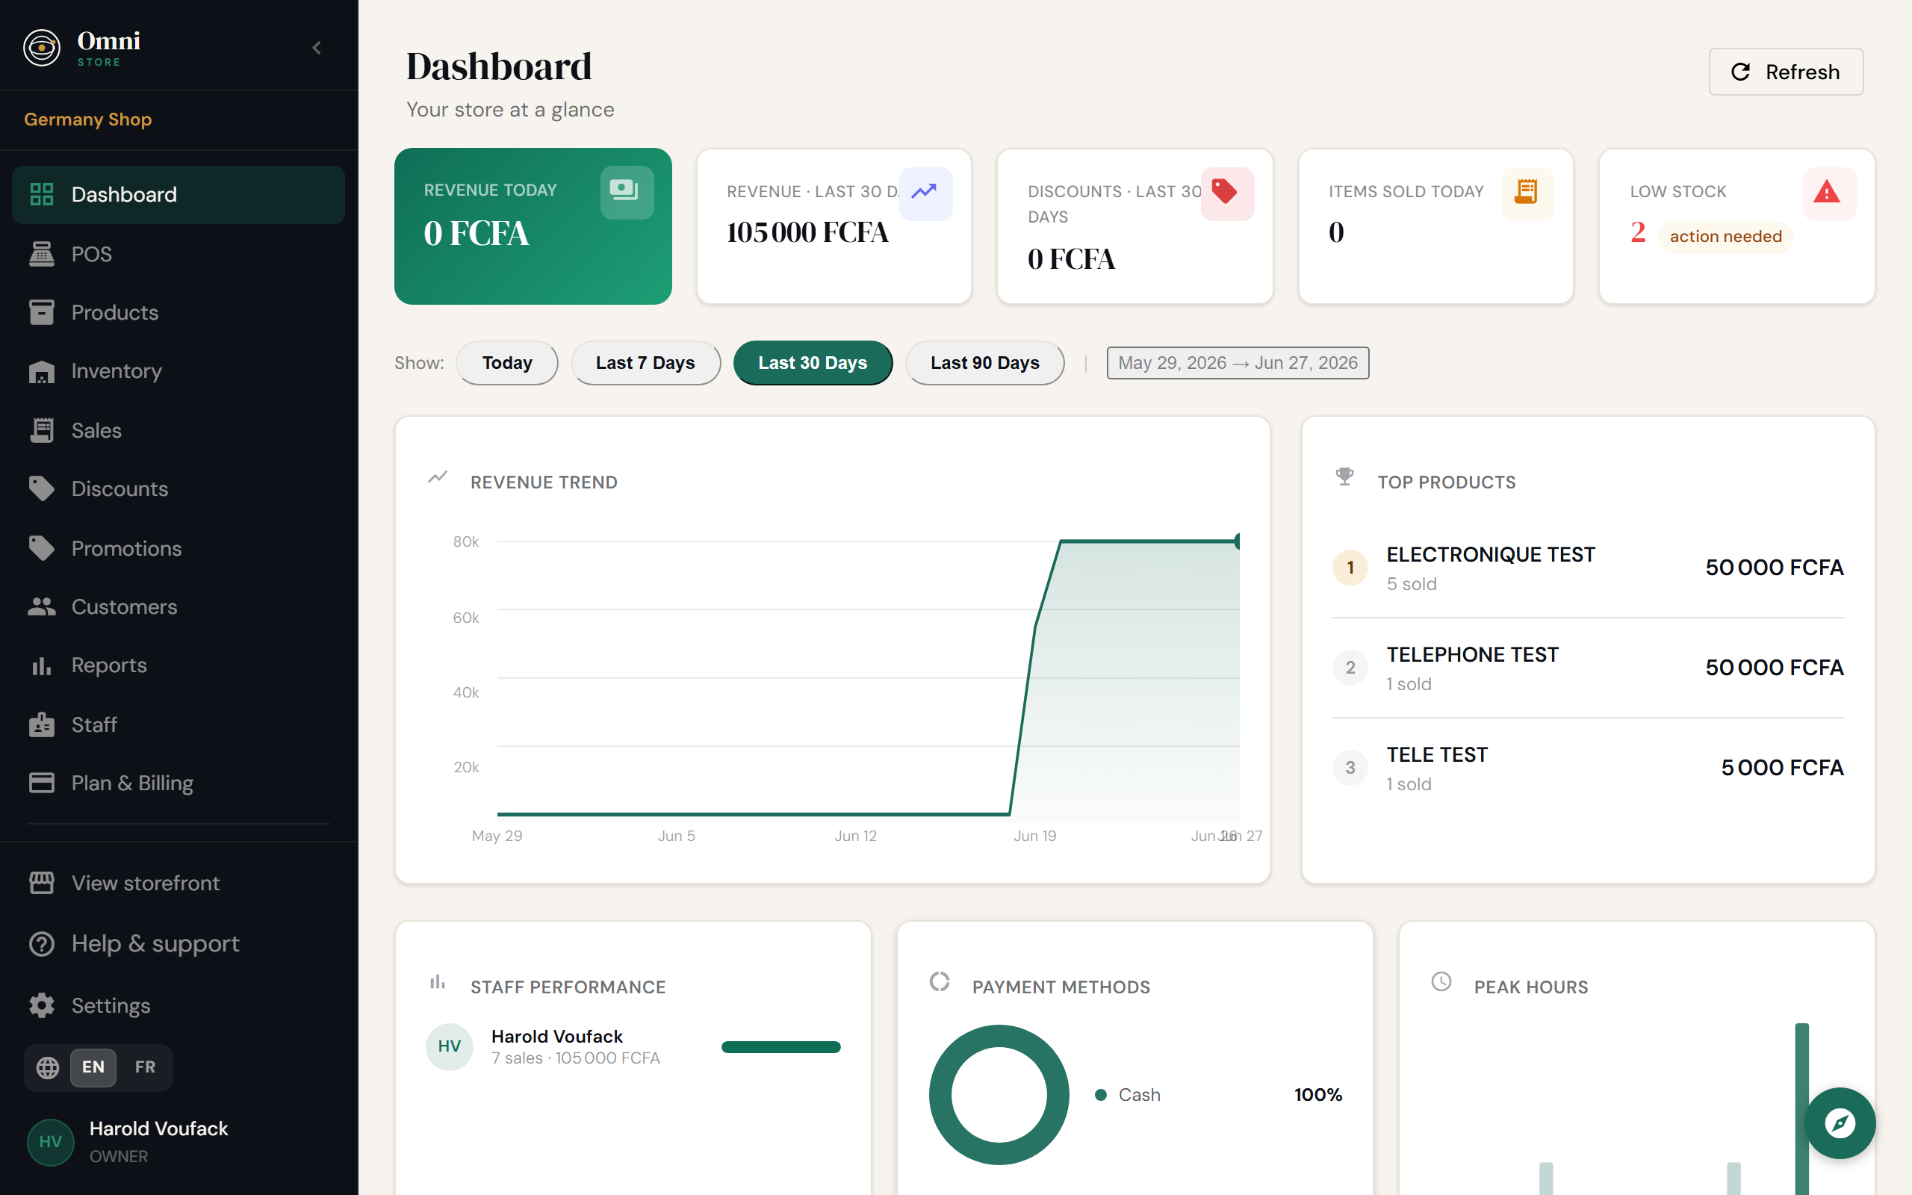The image size is (1912, 1195).
Task: Open the May 29 – Jun 27 date range
Action: pos(1238,363)
